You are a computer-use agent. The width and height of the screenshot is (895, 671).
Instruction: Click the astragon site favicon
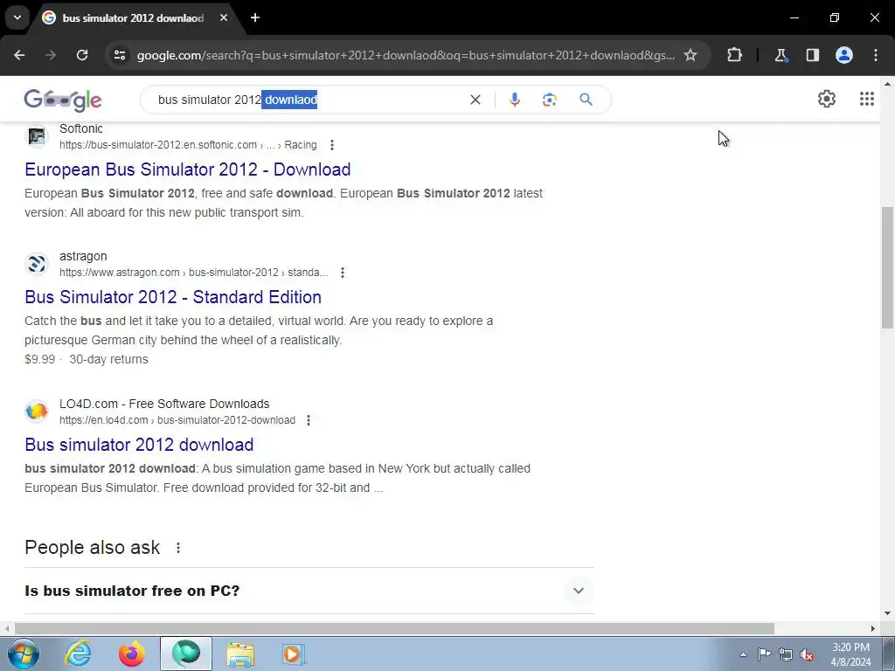(37, 264)
